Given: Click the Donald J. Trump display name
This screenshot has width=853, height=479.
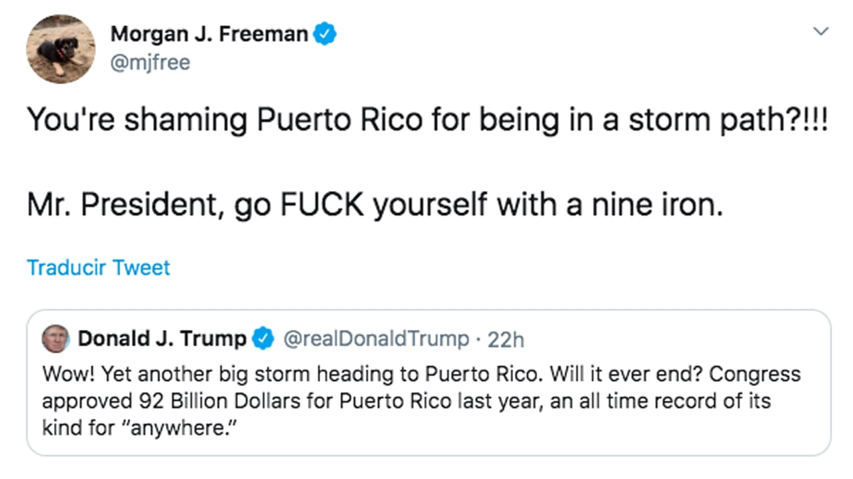Looking at the screenshot, I should click(x=163, y=338).
